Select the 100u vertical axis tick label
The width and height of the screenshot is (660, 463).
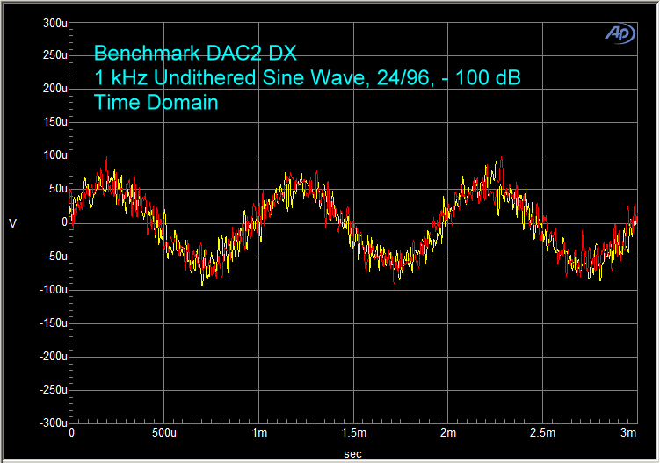click(x=54, y=156)
